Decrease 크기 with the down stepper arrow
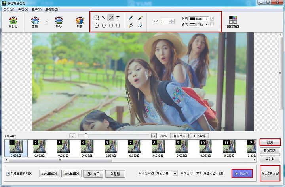The image size is (285, 187). (x=171, y=22)
